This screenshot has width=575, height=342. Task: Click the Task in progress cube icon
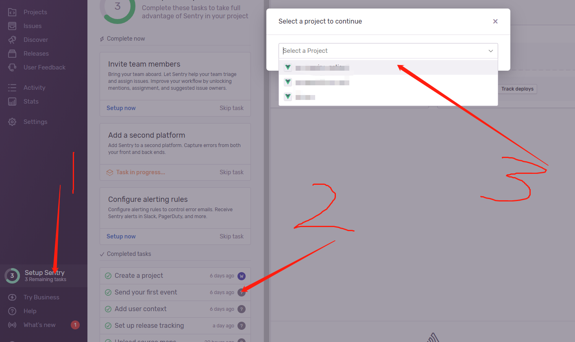point(110,173)
